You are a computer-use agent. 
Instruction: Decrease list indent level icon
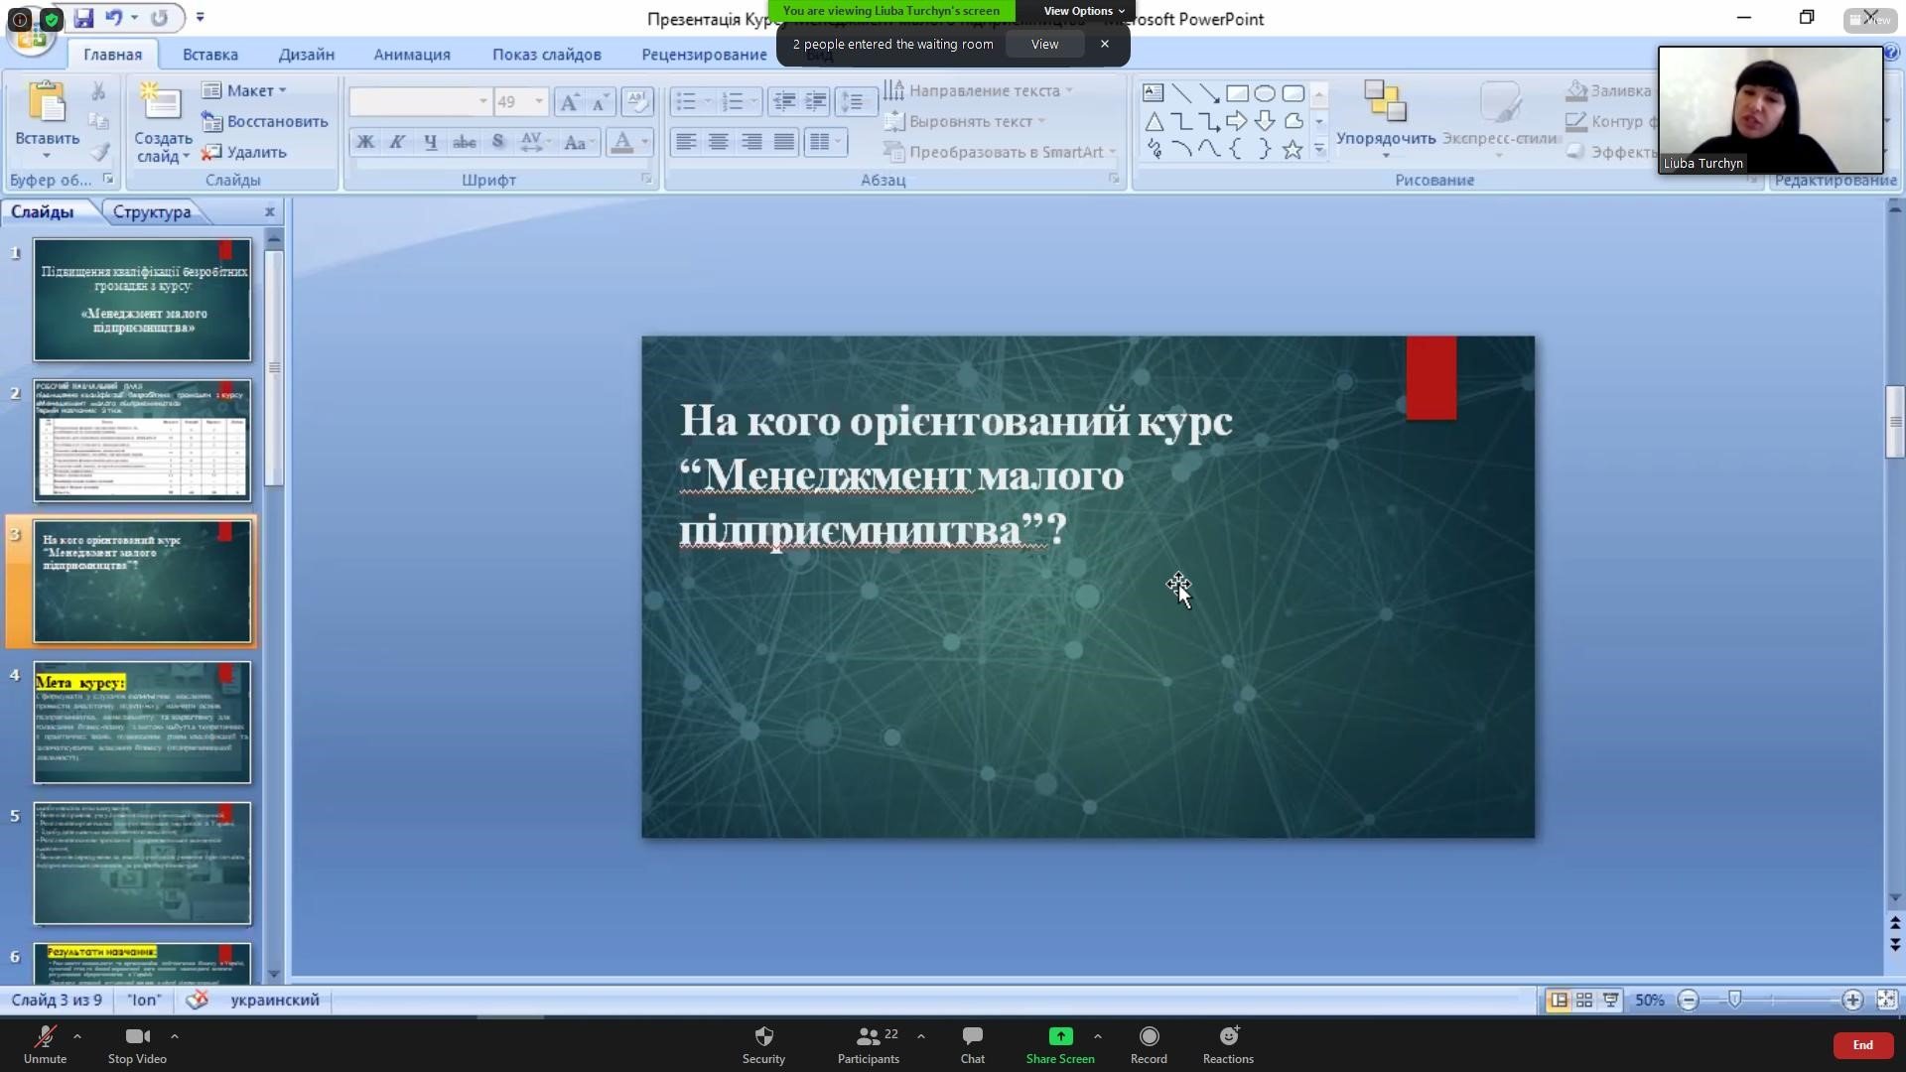click(x=784, y=101)
